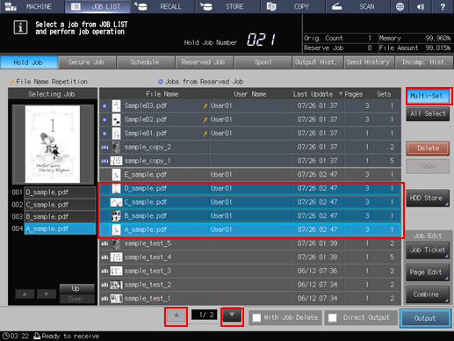Select the Schedule tab
Screen dimensions: 454x341
click(x=145, y=62)
